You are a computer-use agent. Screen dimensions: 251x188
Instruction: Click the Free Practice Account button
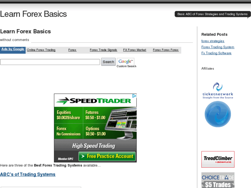point(107,156)
